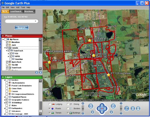
Task: Click the reset north (N) button
Action: (x=92, y=112)
